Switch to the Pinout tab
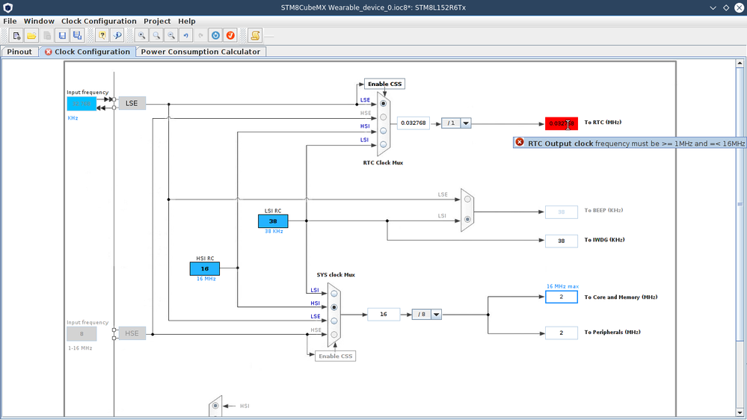Screen dimensions: 747x420 click(19, 52)
